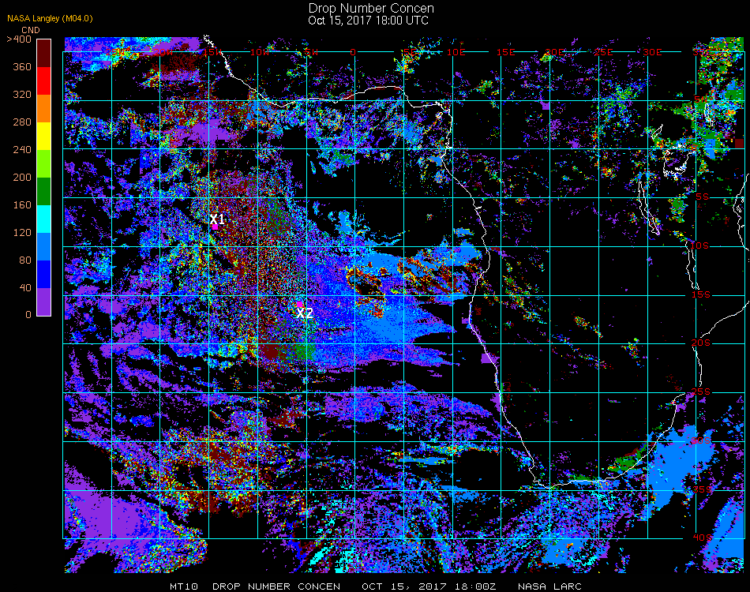Click the '15W' longitude label
The height and width of the screenshot is (592, 750).
(x=212, y=53)
